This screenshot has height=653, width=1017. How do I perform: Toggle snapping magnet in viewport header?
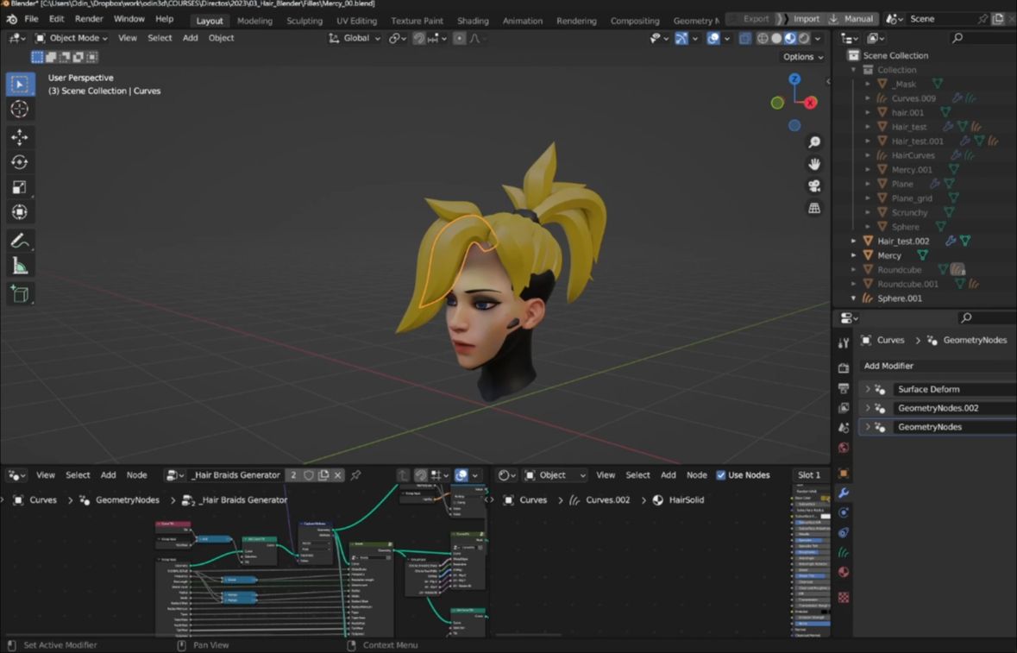click(x=419, y=38)
